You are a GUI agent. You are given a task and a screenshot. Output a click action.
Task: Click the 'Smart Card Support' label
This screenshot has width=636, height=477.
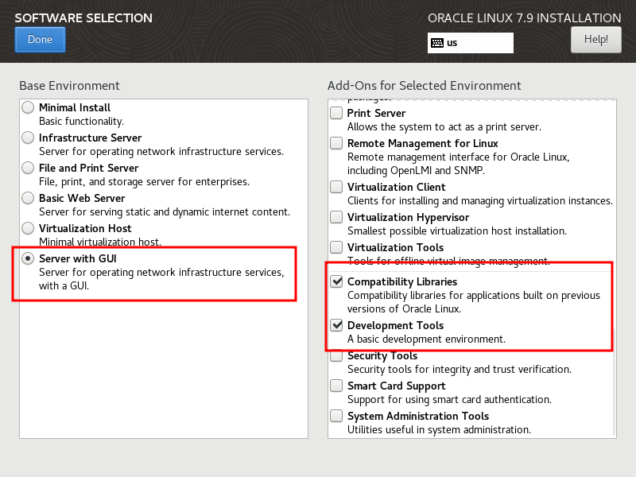(396, 386)
